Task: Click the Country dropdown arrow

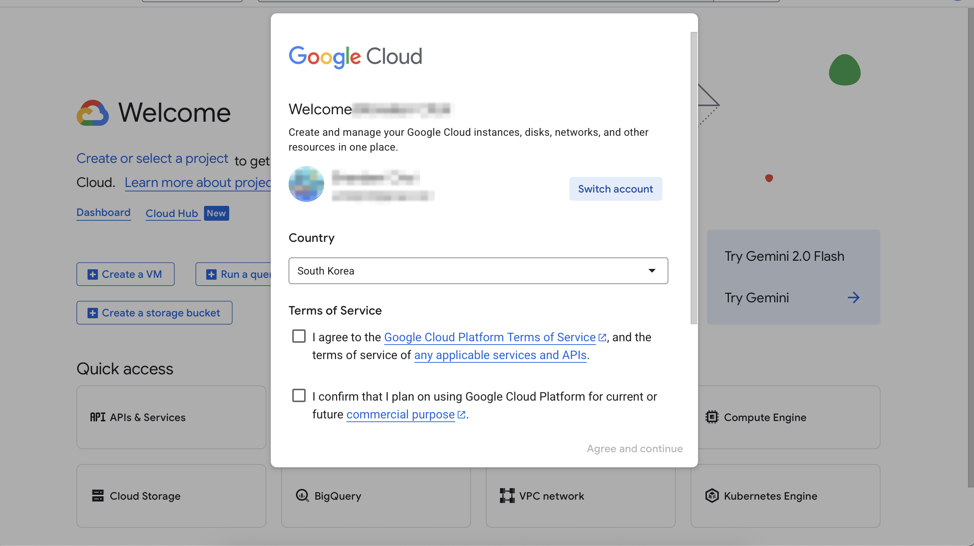Action: click(651, 271)
